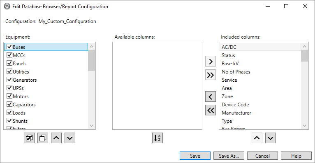Select Base kV in included columns
This screenshot has height=163, width=315.
click(230, 64)
